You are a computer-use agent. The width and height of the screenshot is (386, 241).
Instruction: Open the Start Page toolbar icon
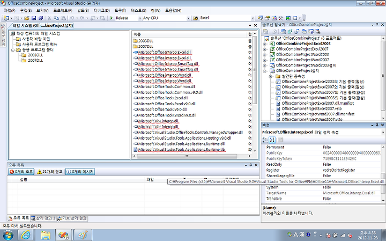pyautogui.click(x=288, y=18)
